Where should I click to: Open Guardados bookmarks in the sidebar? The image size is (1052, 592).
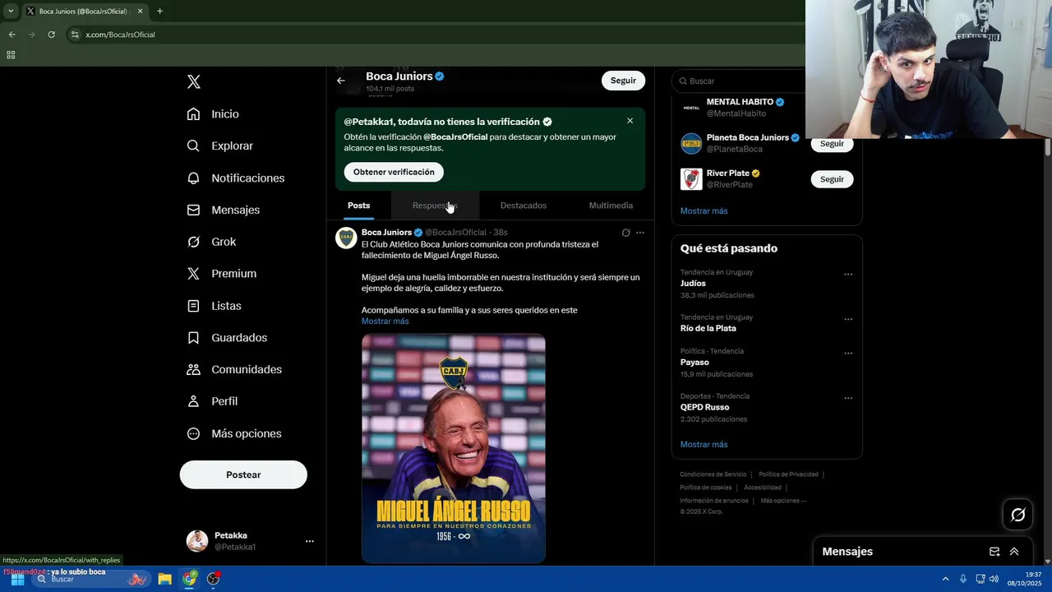click(x=227, y=338)
